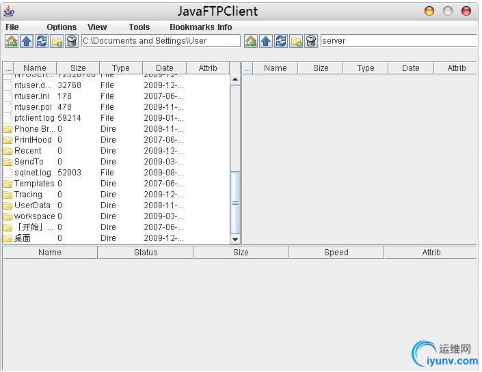Click the local Home directory icon

(x=12, y=41)
